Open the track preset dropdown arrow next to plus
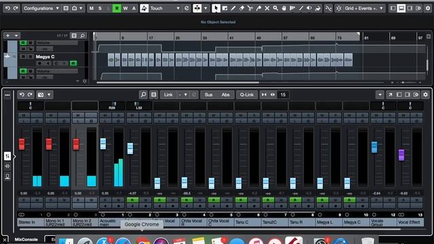 coord(16,36)
